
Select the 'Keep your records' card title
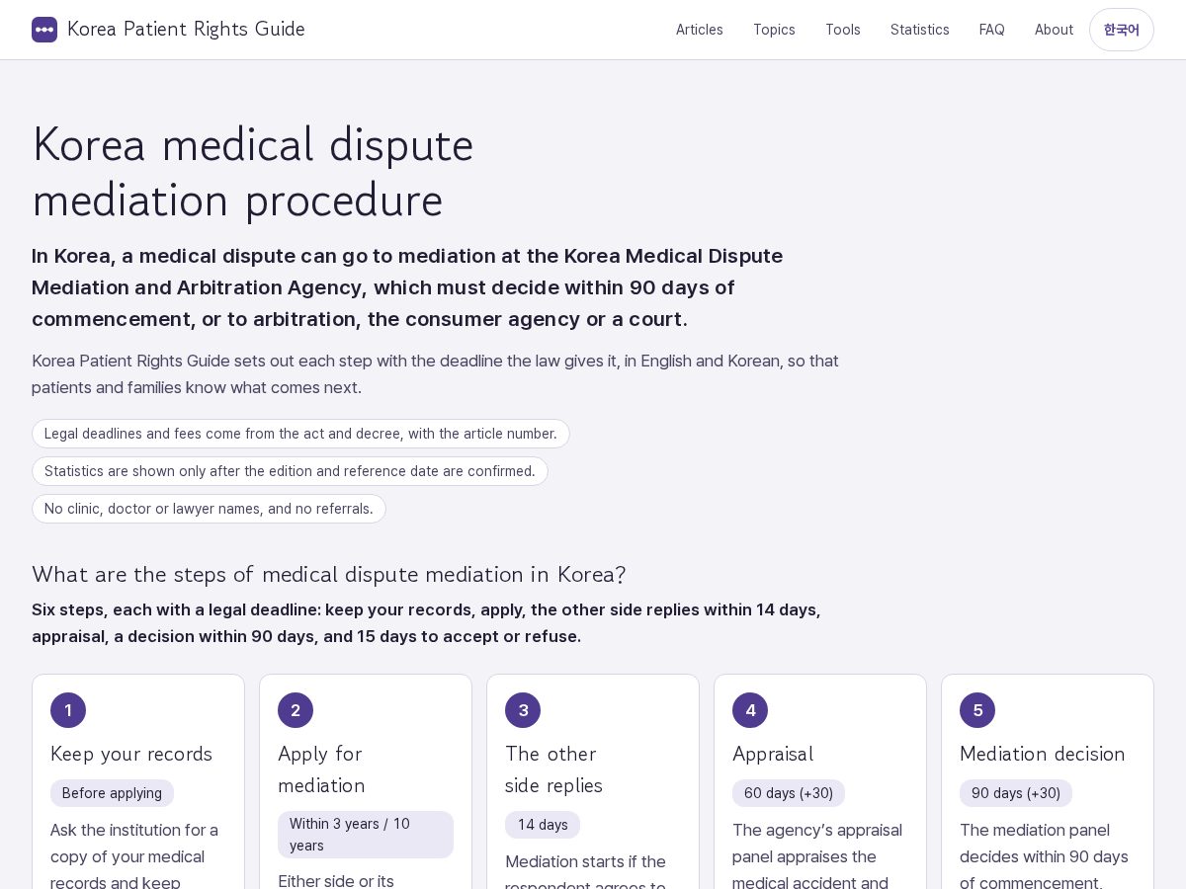[x=131, y=754]
